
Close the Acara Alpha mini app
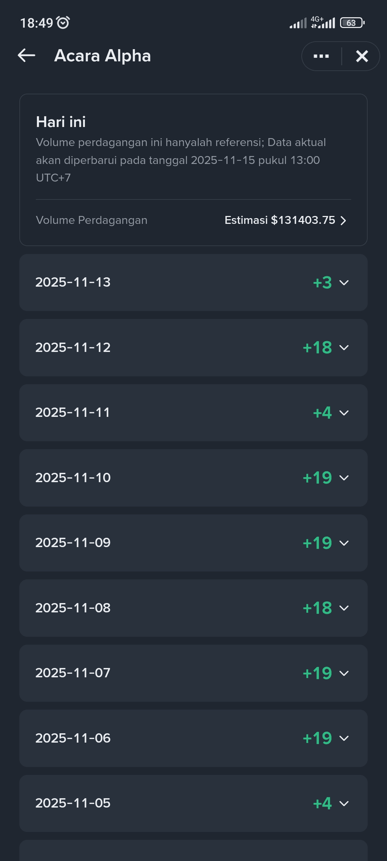pyautogui.click(x=362, y=56)
